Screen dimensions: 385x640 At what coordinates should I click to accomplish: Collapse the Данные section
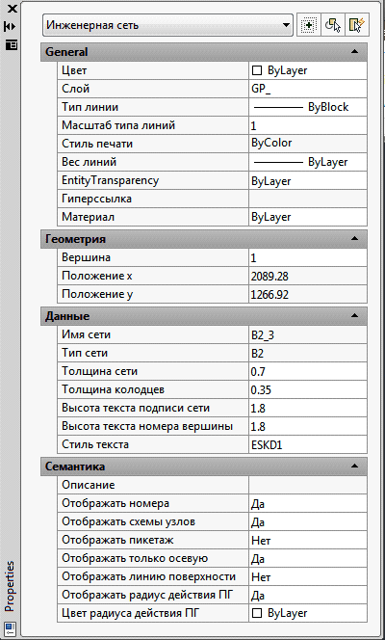click(354, 316)
